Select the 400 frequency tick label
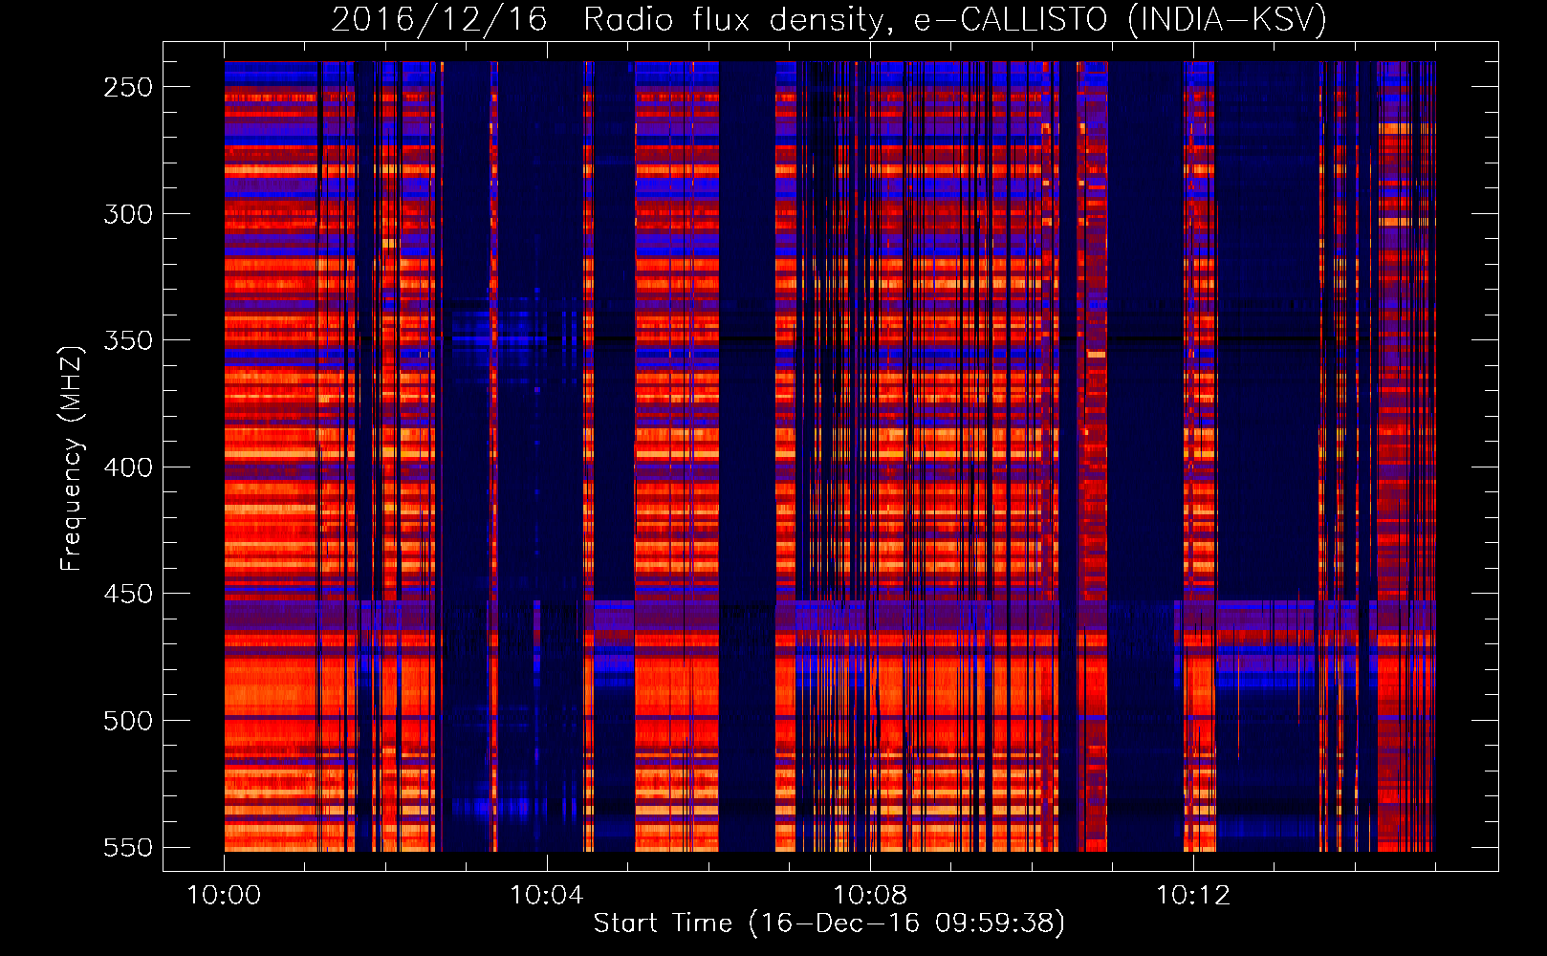This screenshot has height=956, width=1547. coord(128,467)
